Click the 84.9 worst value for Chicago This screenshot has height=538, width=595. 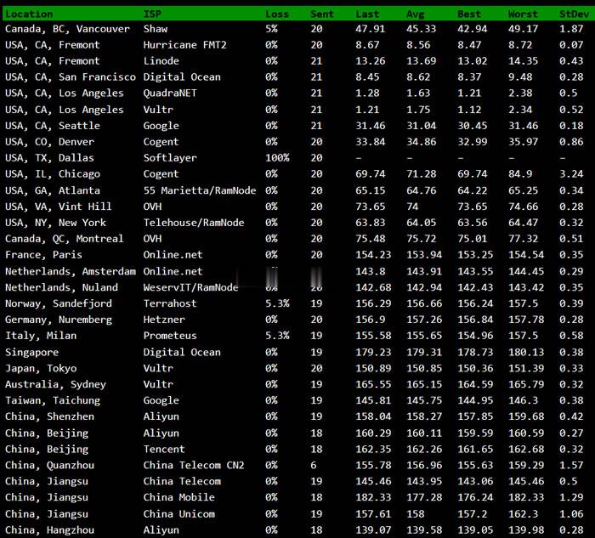coord(520,173)
